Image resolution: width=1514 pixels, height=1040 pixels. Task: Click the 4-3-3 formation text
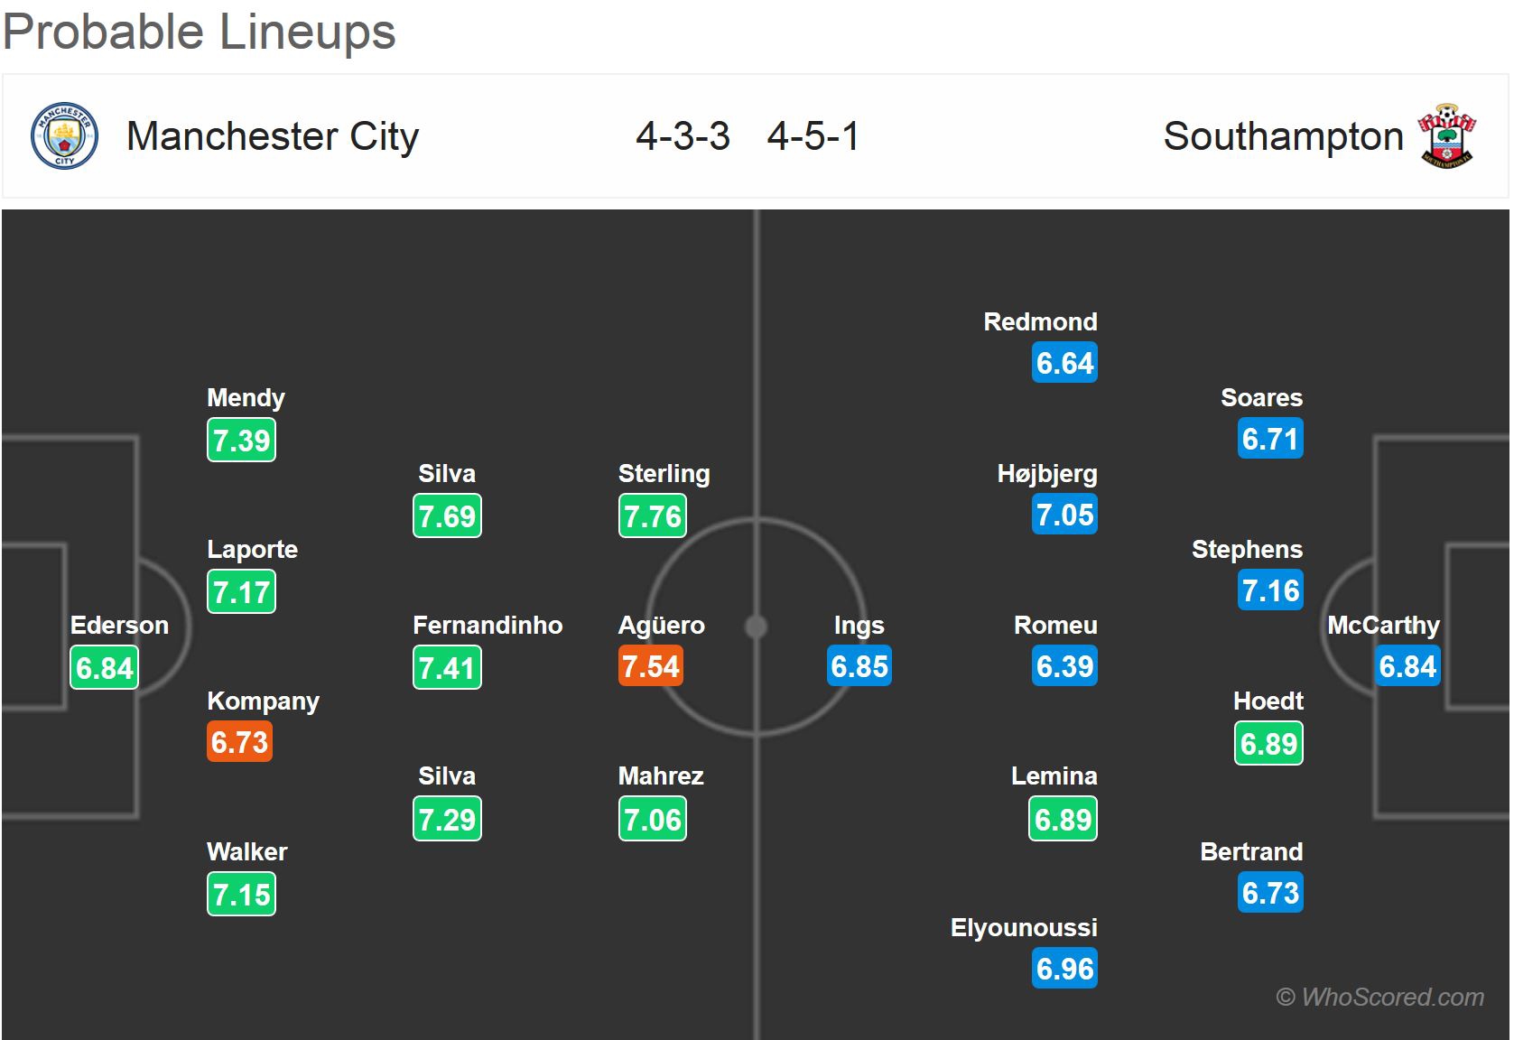pos(683,136)
